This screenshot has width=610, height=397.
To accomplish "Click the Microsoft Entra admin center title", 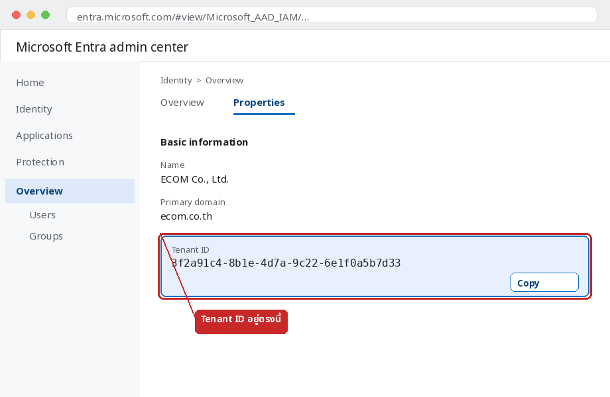I will click(x=102, y=47).
